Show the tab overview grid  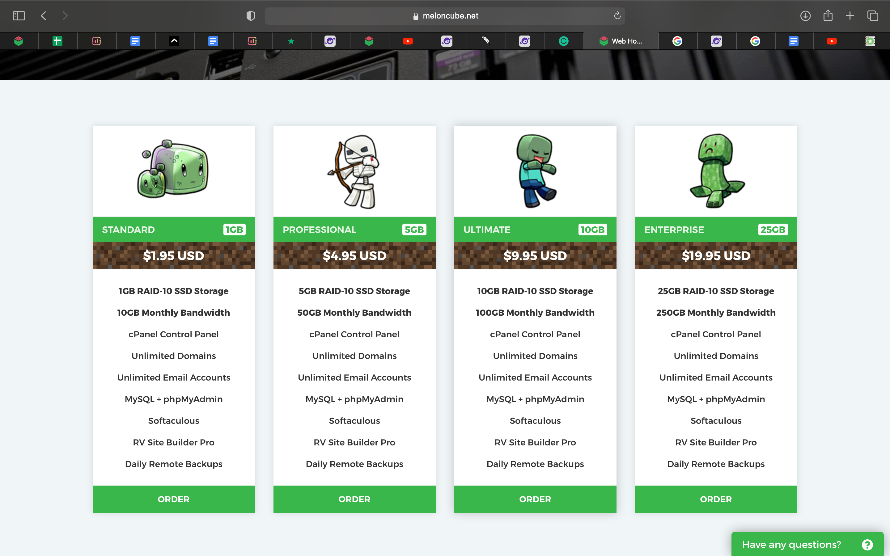(x=873, y=16)
